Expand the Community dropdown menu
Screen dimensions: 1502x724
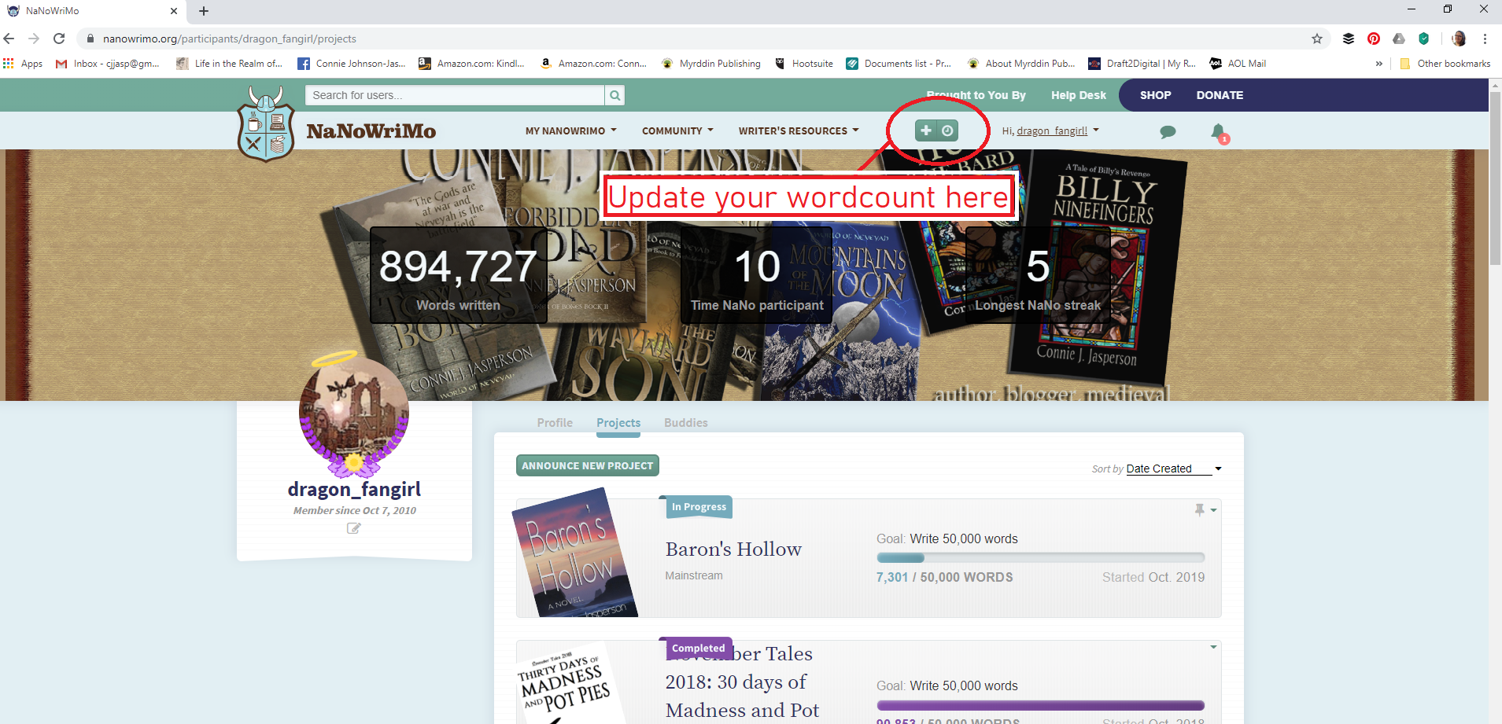[677, 131]
